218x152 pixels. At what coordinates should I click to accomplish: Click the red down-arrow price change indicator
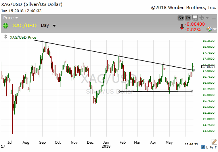click(x=182, y=27)
